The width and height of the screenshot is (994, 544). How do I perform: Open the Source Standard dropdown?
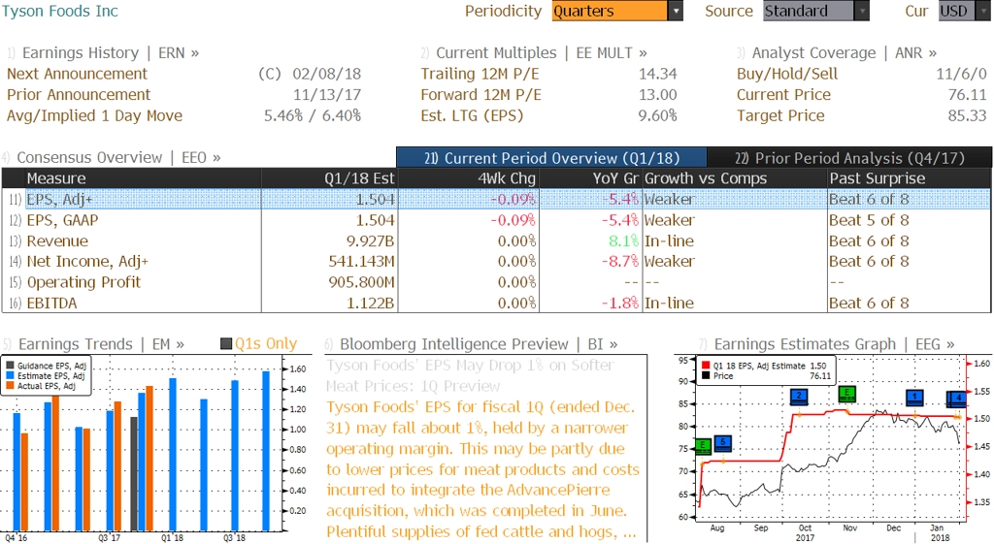click(815, 11)
